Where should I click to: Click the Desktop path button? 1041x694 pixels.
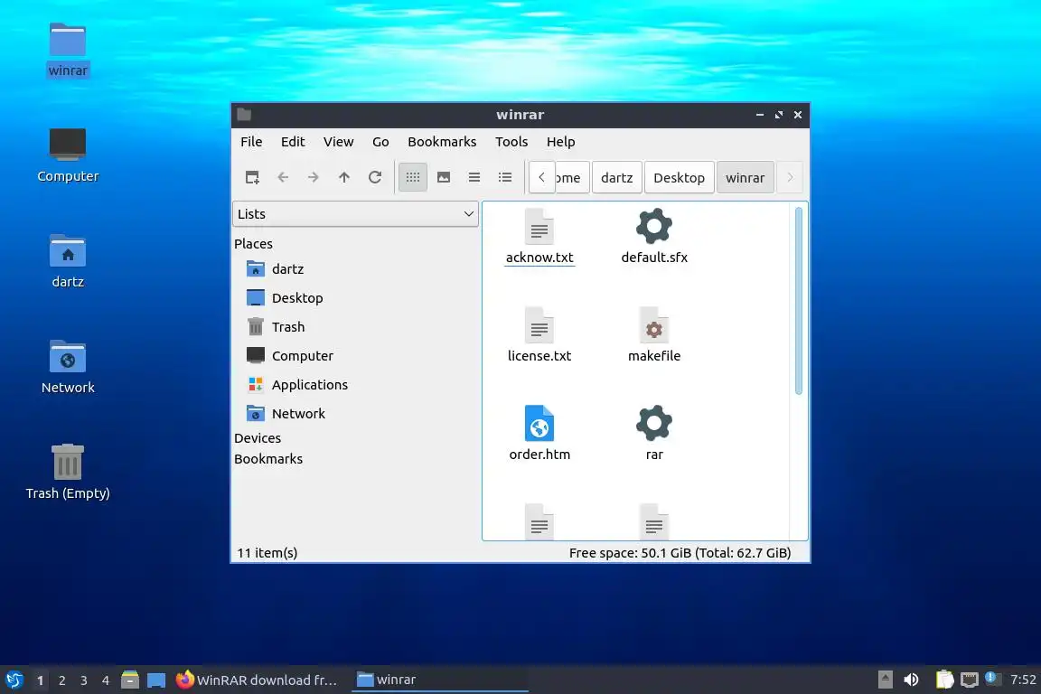[679, 177]
